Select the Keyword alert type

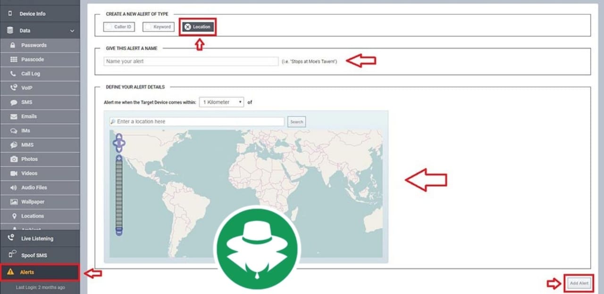tap(158, 27)
